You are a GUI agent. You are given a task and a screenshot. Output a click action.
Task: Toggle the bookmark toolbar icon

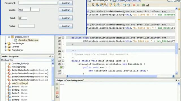tap(119, 5)
